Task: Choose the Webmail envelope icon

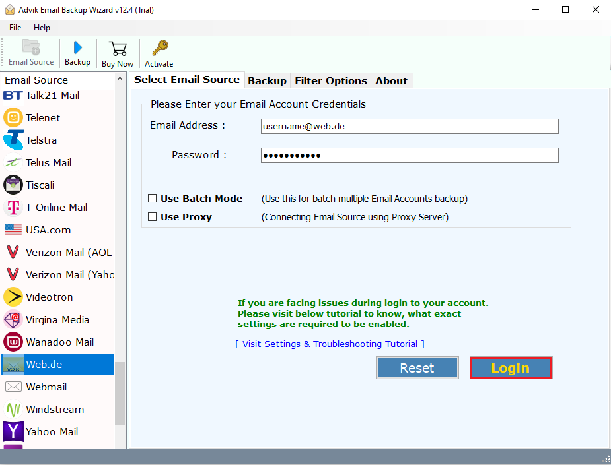Action: coord(13,387)
